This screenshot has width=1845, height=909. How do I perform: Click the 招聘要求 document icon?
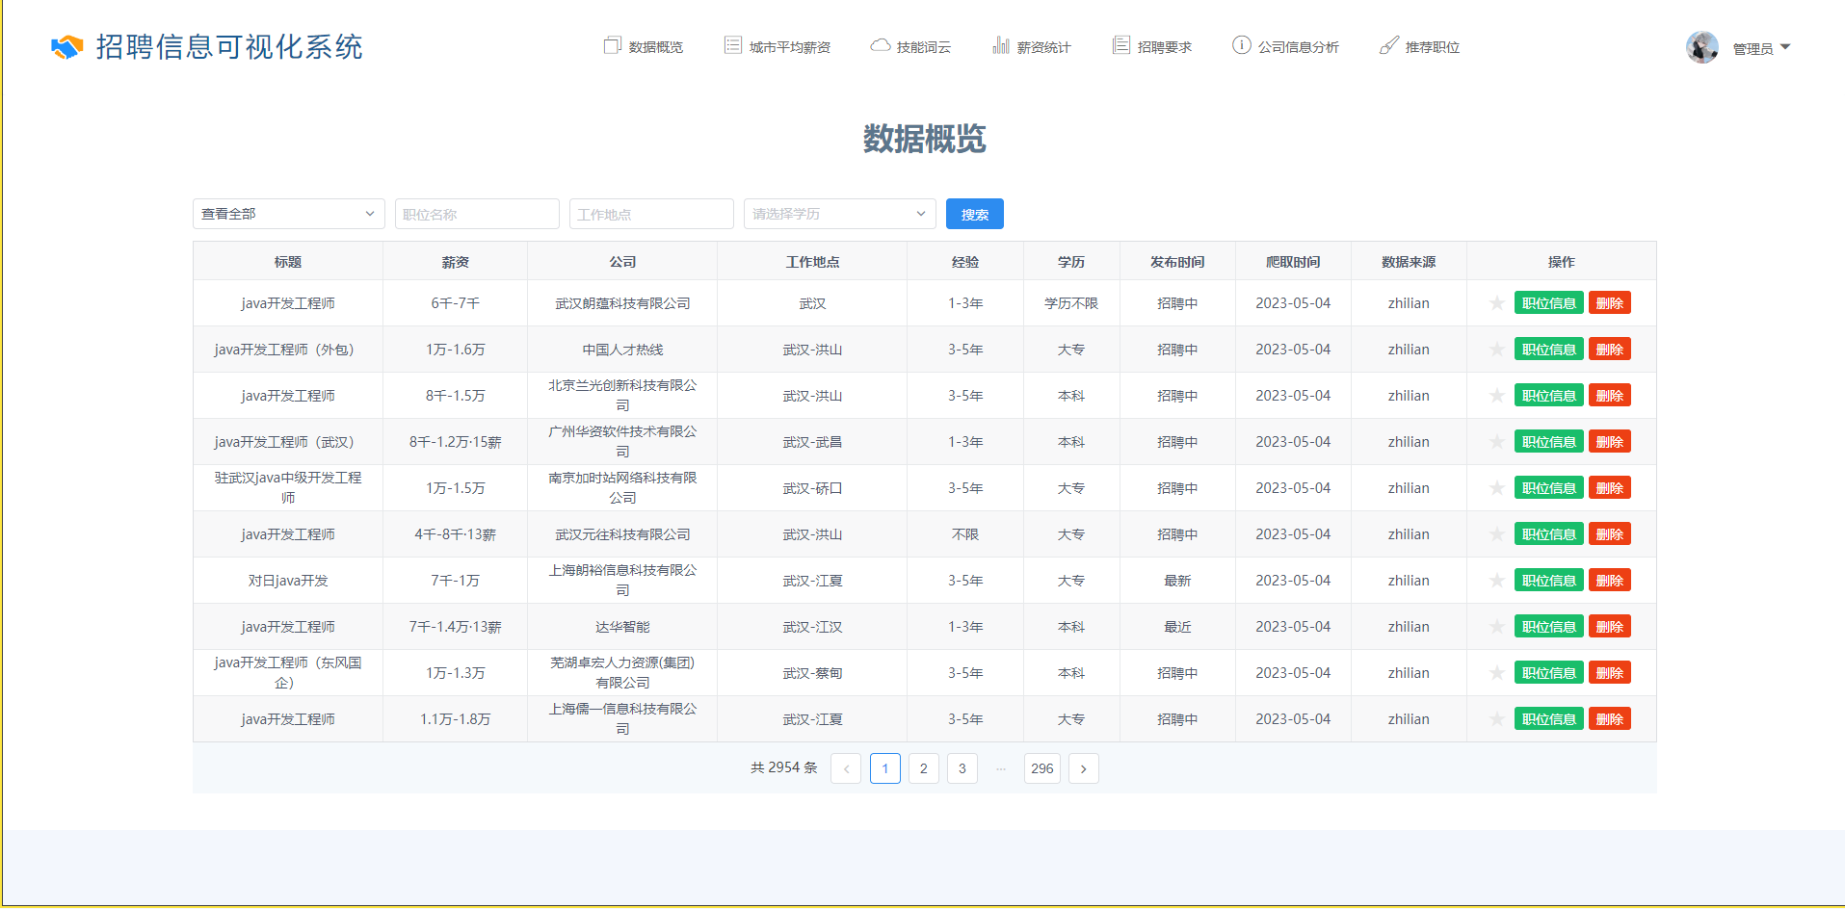(x=1121, y=45)
